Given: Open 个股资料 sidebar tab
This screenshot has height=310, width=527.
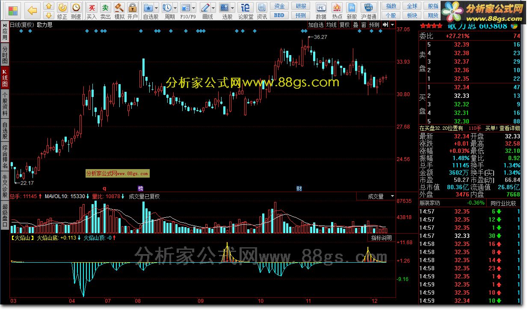Looking at the screenshot, I should pos(5,104).
